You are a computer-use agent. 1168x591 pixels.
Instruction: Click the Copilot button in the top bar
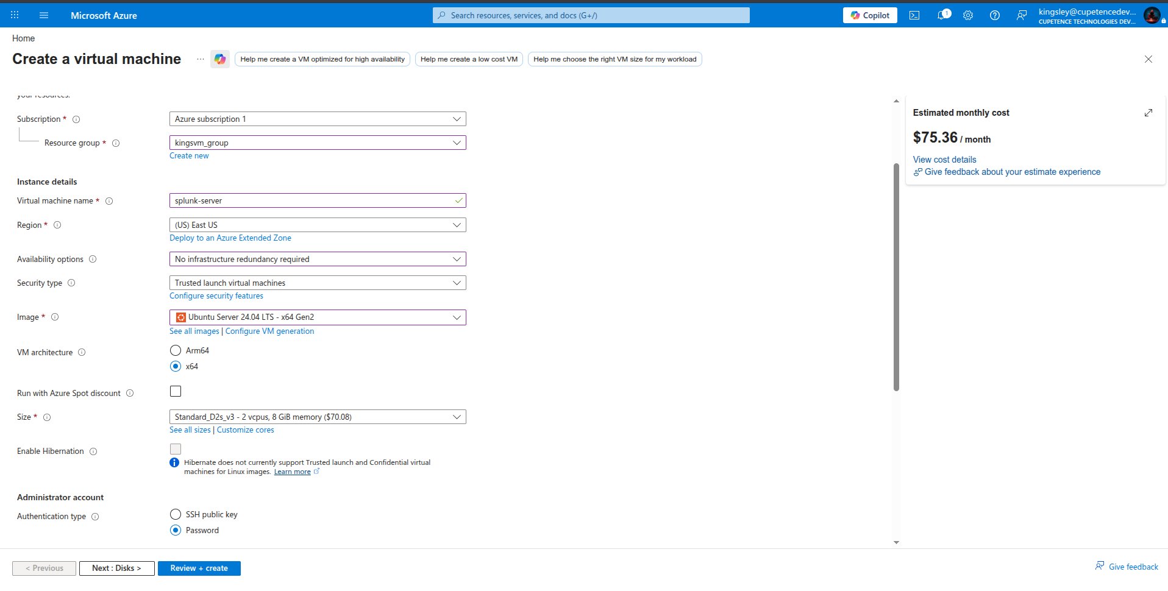[870, 15]
